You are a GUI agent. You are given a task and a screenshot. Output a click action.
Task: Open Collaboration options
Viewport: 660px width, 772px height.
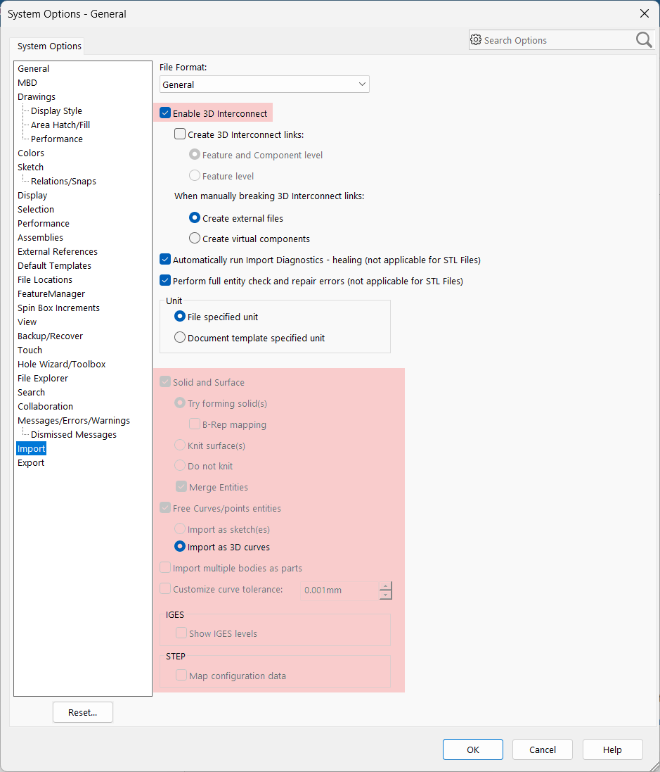pyautogui.click(x=45, y=406)
